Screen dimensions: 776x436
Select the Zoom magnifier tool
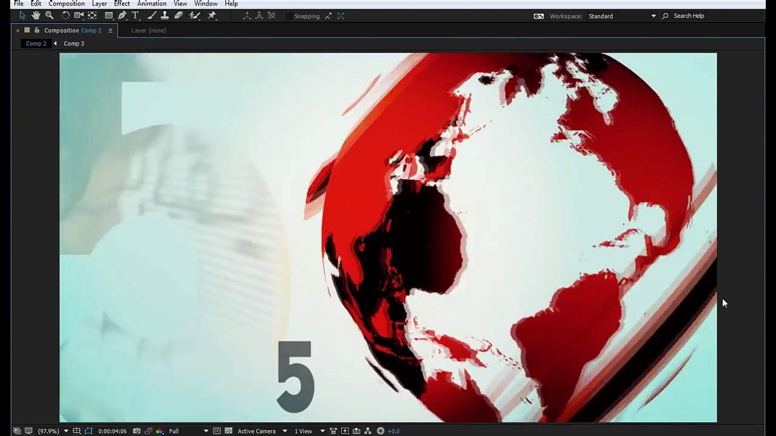[x=50, y=16]
